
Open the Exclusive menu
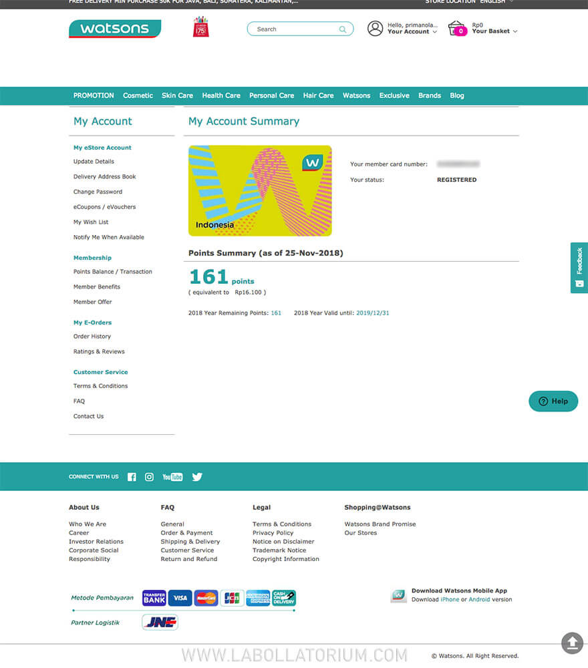coord(394,96)
